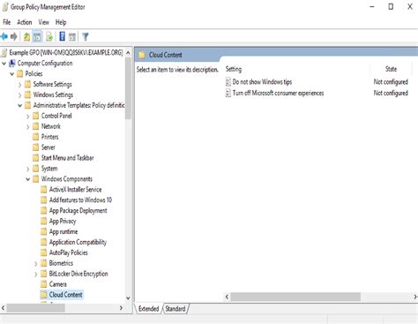This screenshot has height=324, width=418.
Task: Expand the Network node
Action: [x=28, y=127]
